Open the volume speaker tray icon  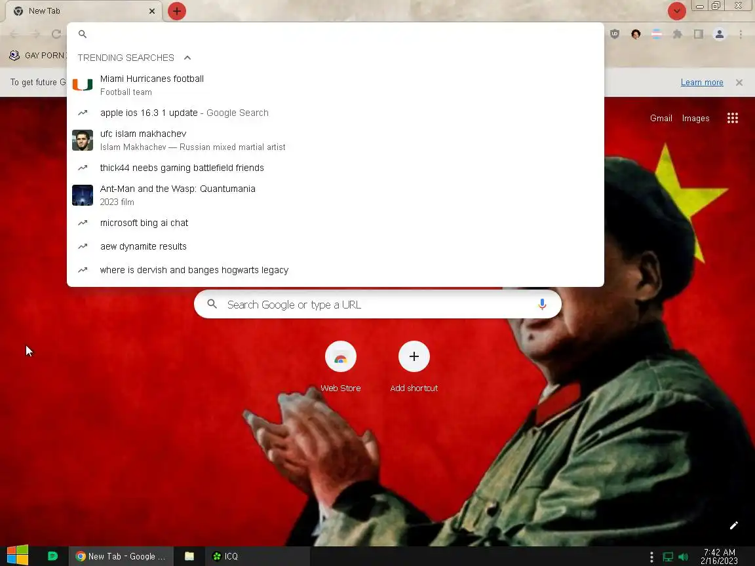pyautogui.click(x=684, y=557)
